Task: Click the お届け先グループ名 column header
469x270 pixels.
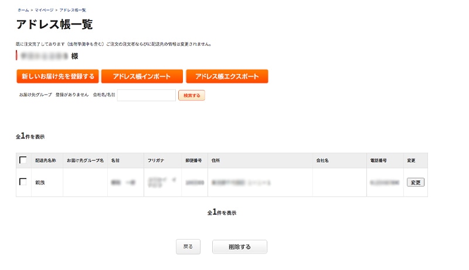Action: tap(85, 160)
